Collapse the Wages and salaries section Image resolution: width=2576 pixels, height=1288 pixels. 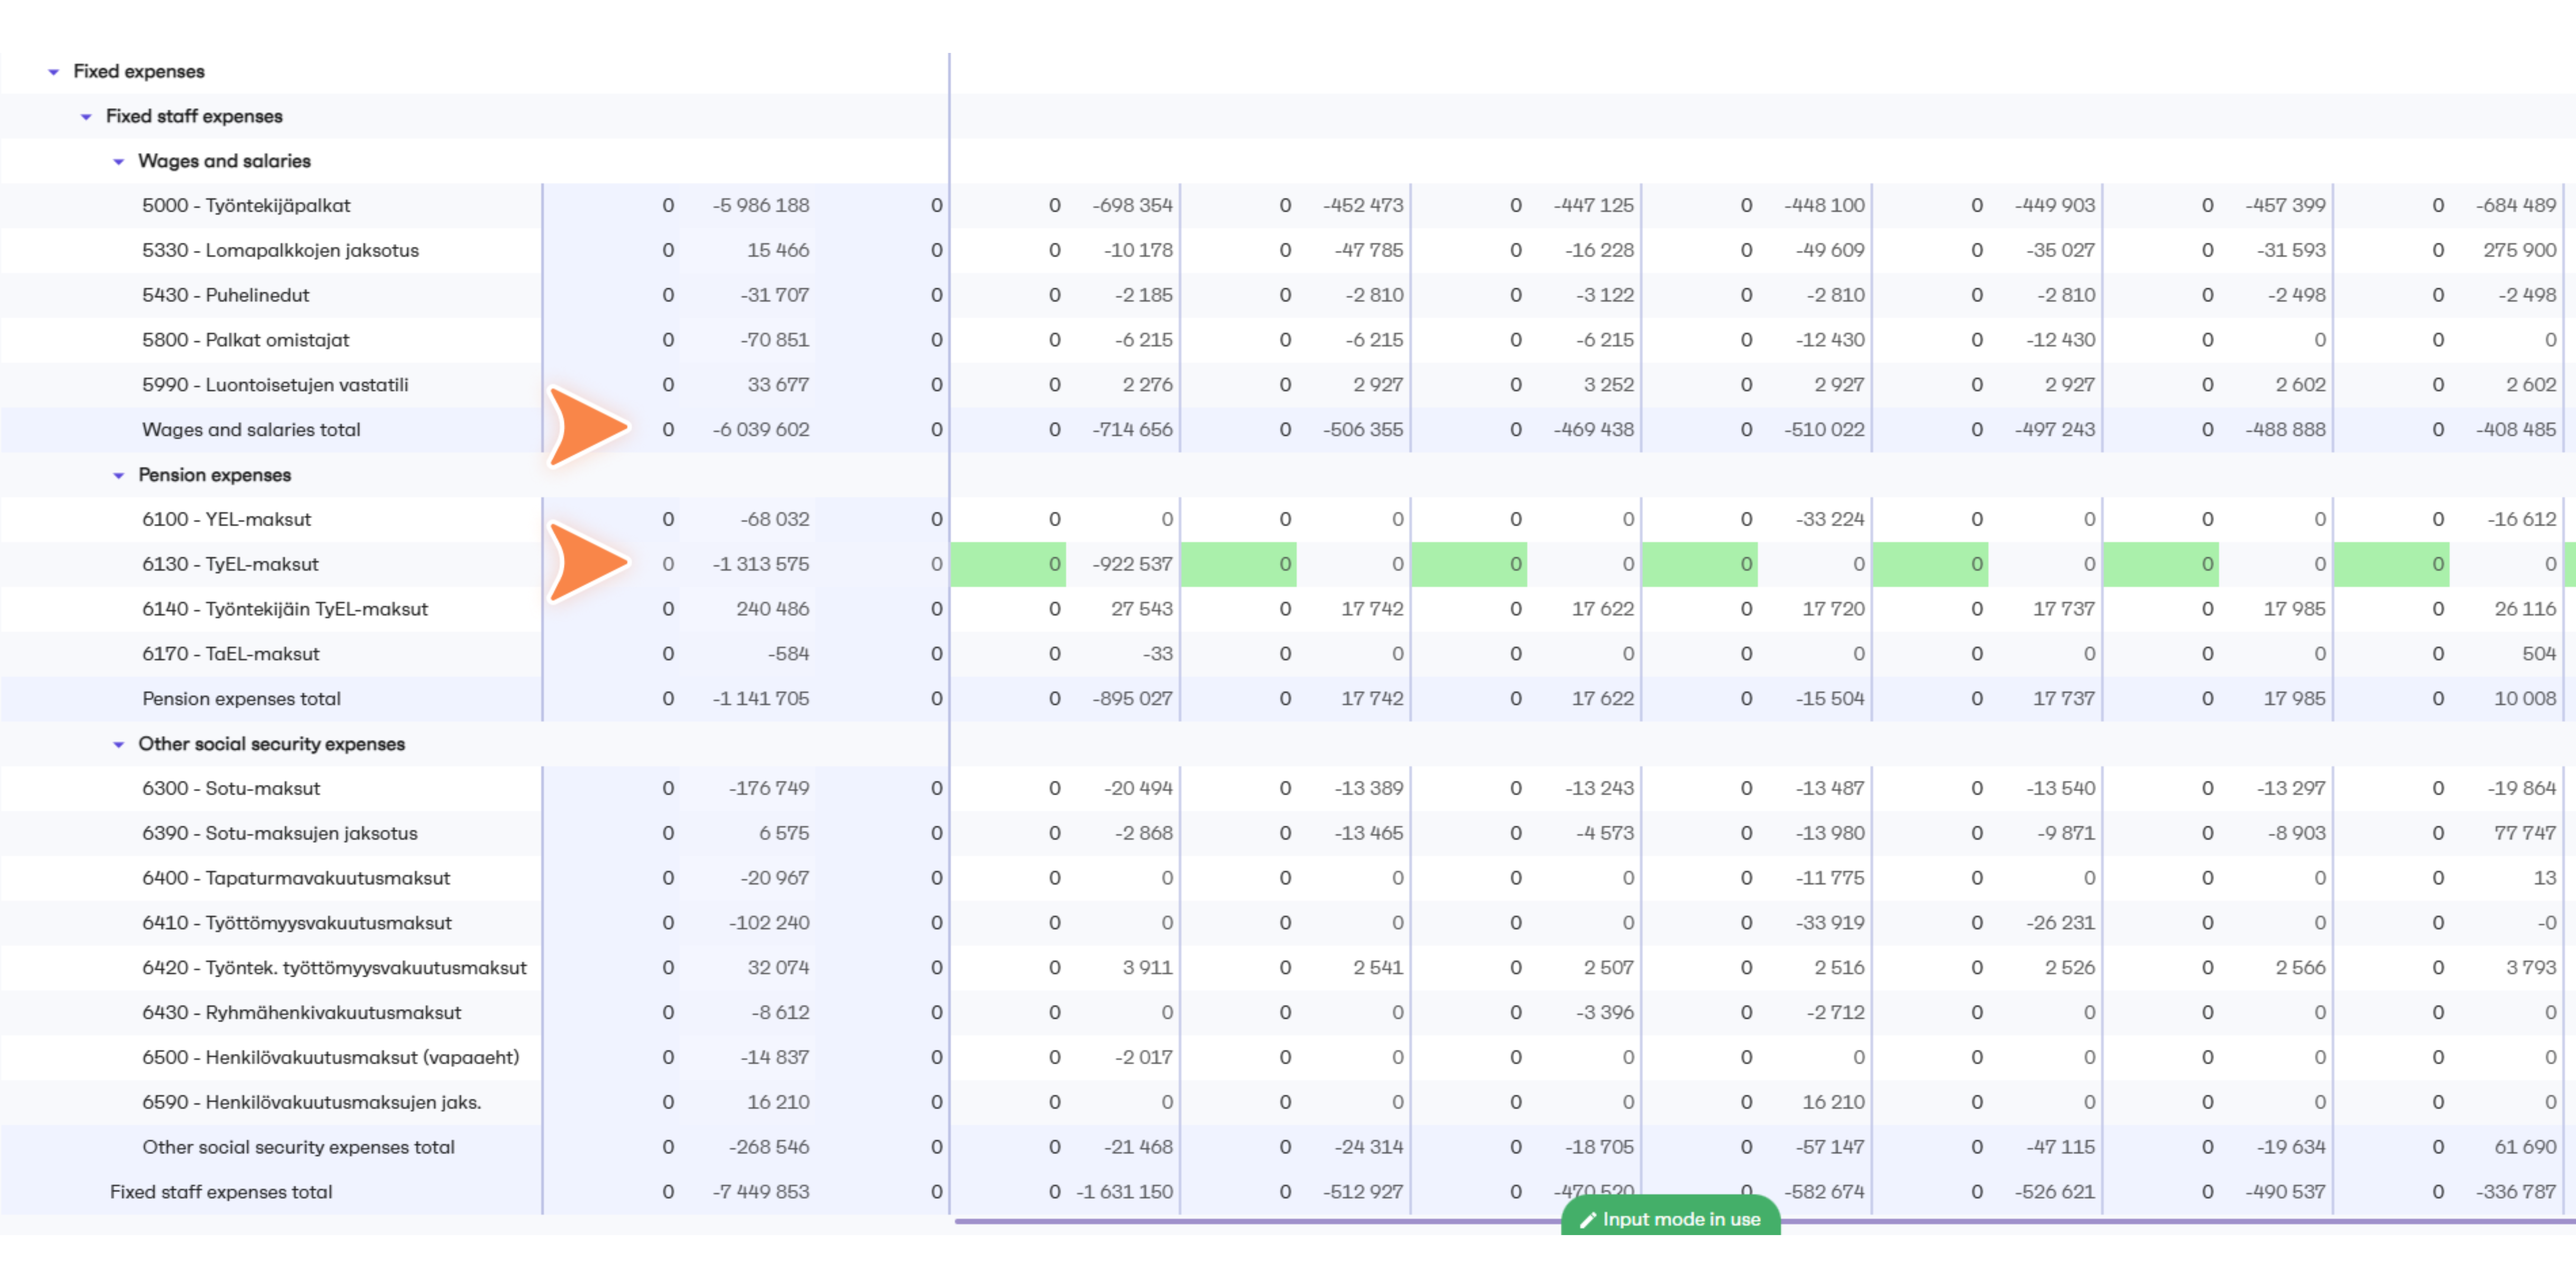[119, 162]
